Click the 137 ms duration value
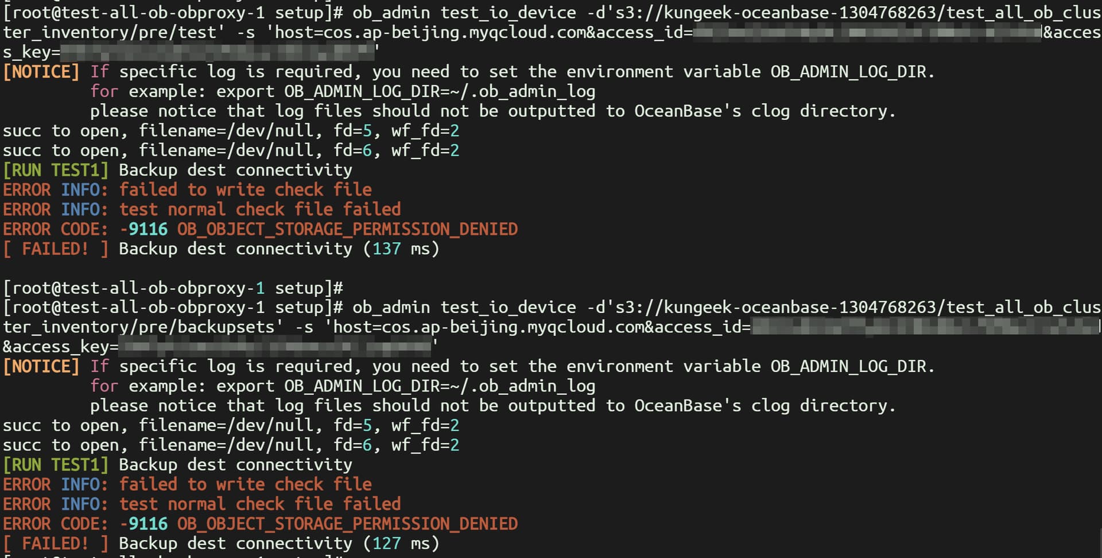Viewport: 1102px width, 558px height. point(386,249)
